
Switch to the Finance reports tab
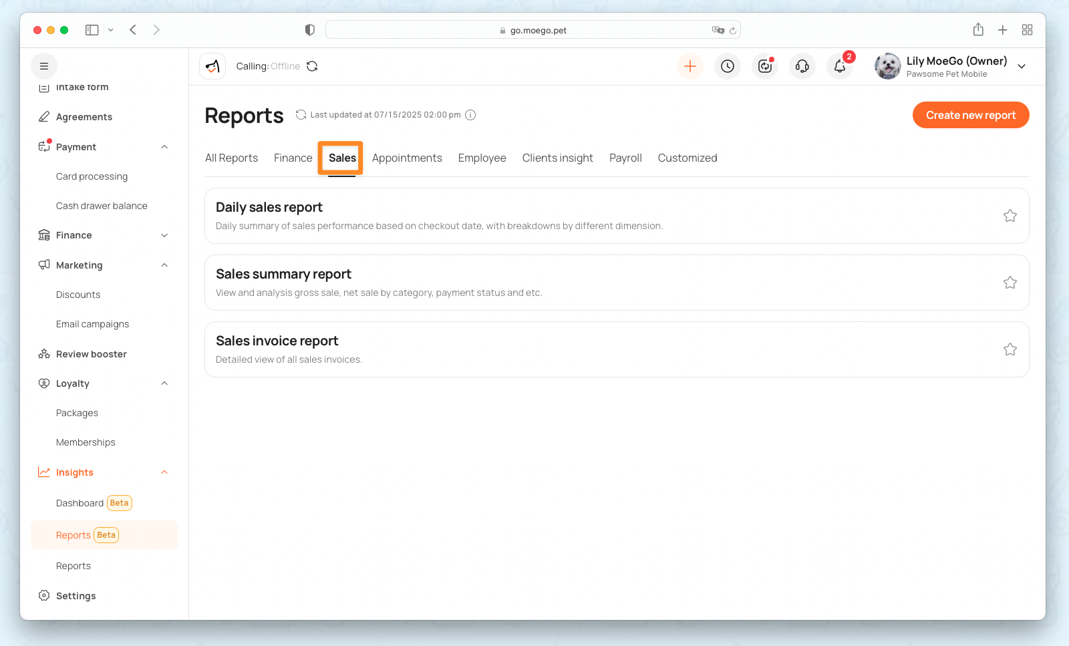(293, 158)
